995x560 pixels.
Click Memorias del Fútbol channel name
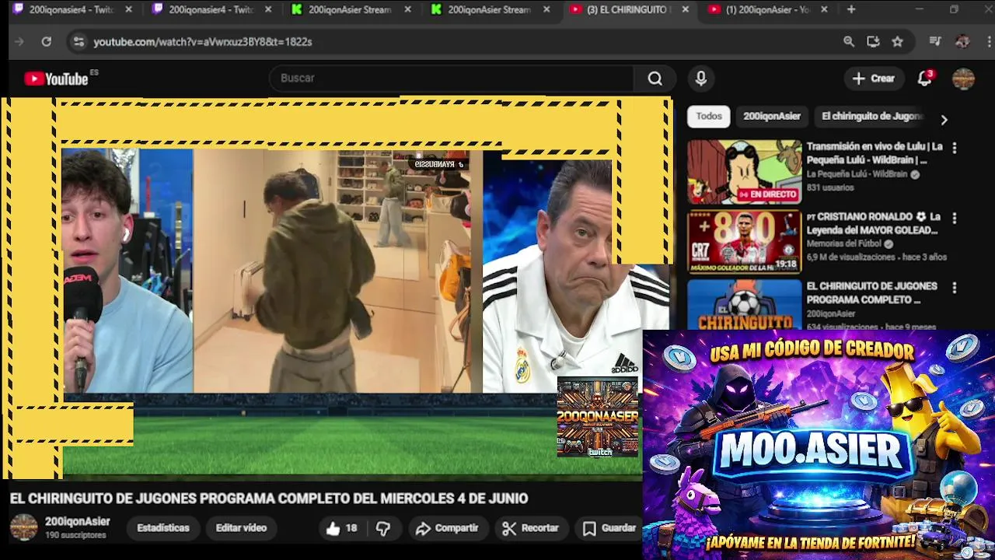tap(844, 244)
